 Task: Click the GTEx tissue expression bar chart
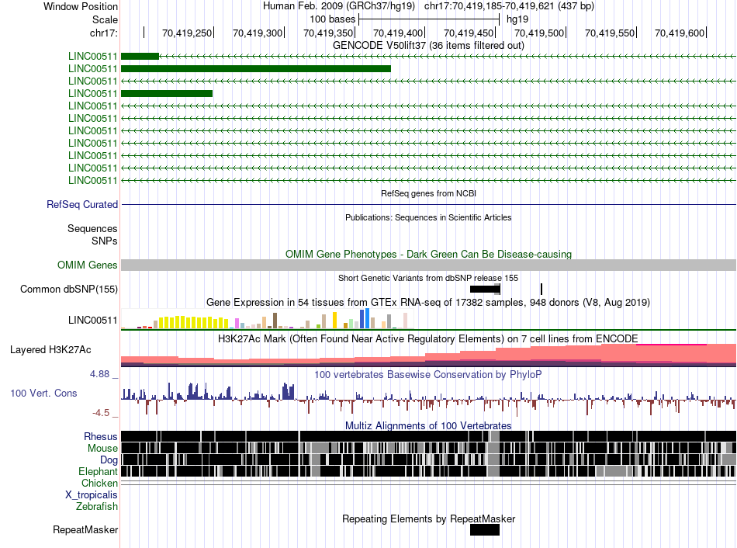pos(268,318)
